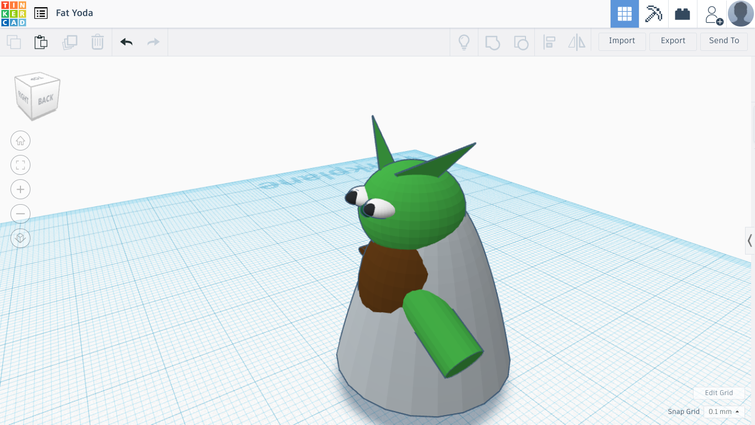Click the Tinkercad logo

(x=13, y=13)
